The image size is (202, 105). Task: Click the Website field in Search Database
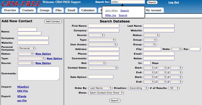[159, 30]
